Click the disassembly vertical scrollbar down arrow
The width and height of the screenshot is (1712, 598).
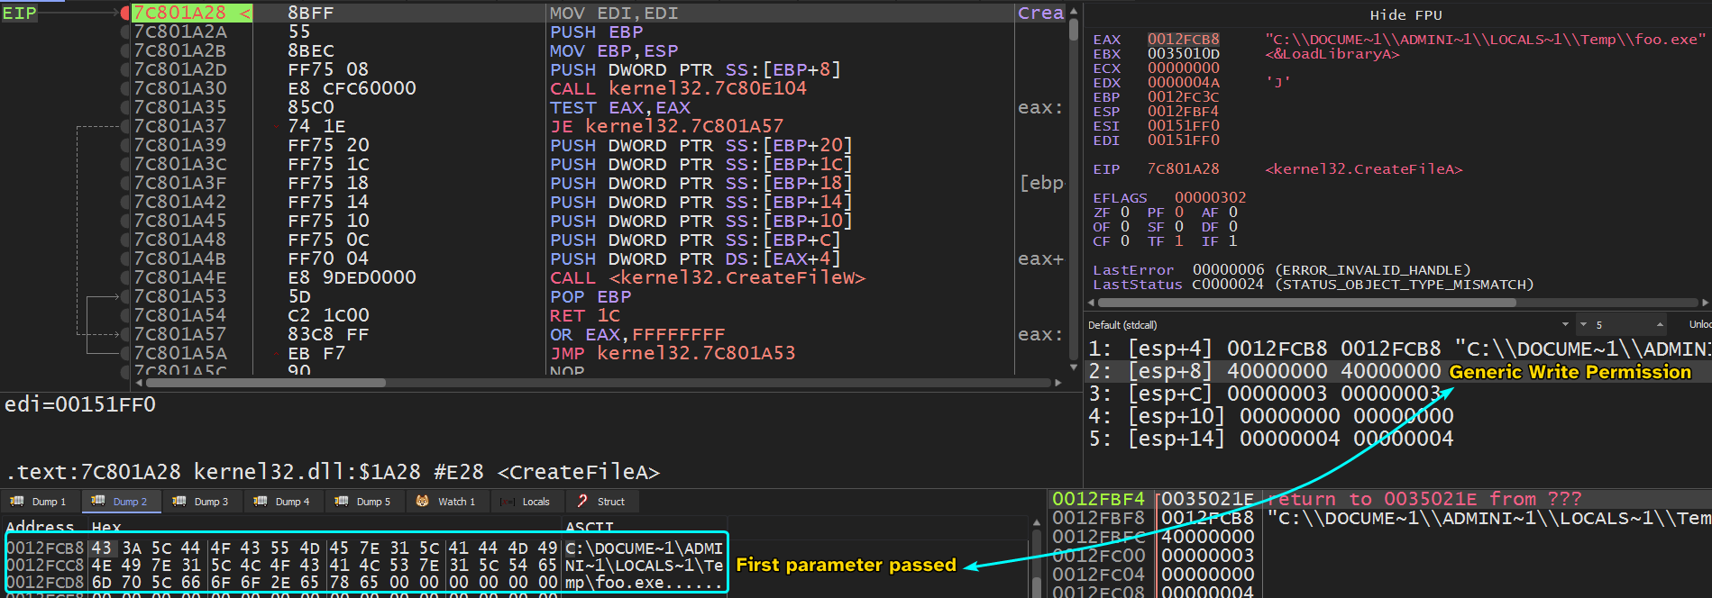click(1073, 367)
